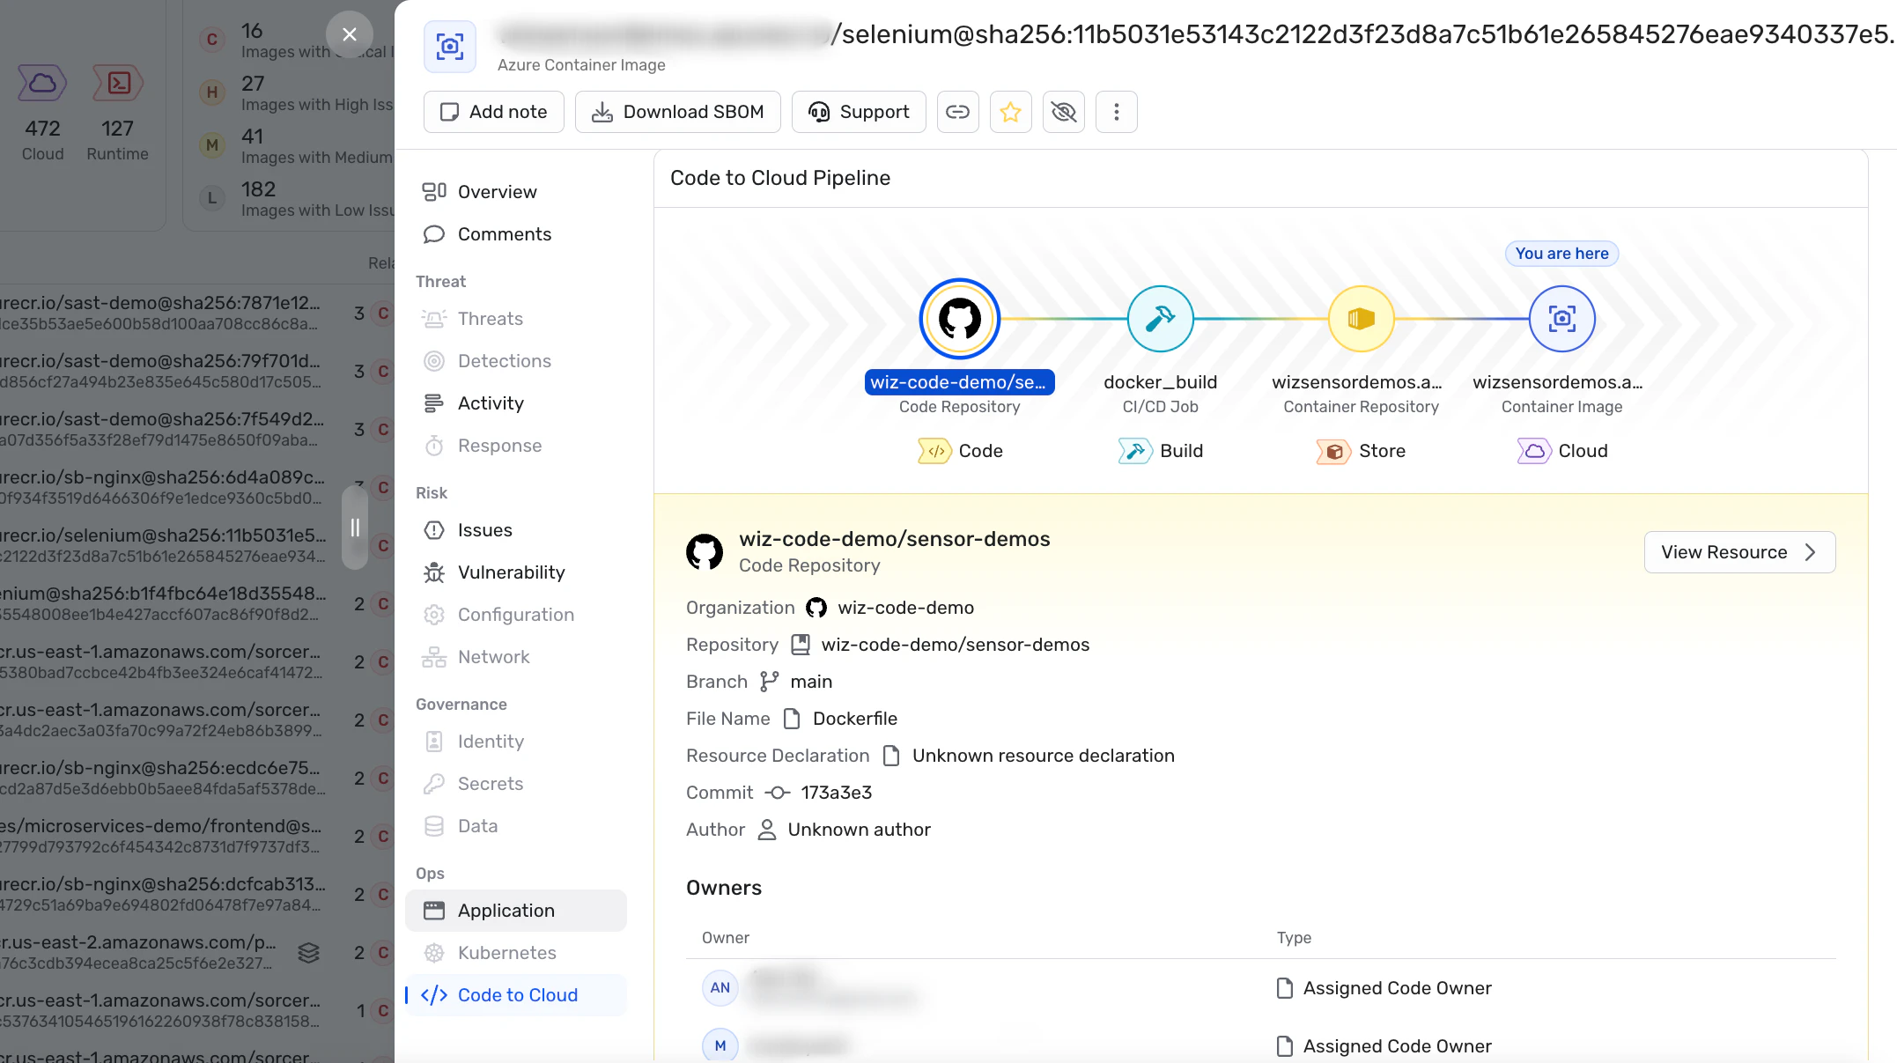Viewport: 1897px width, 1063px height.
Task: Download the SBOM file
Action: click(678, 112)
